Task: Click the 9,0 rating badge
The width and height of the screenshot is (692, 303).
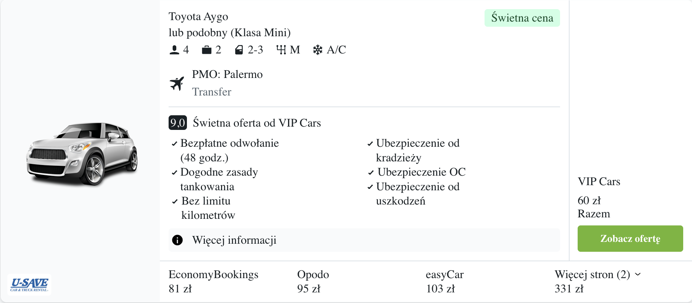Action: tap(177, 123)
